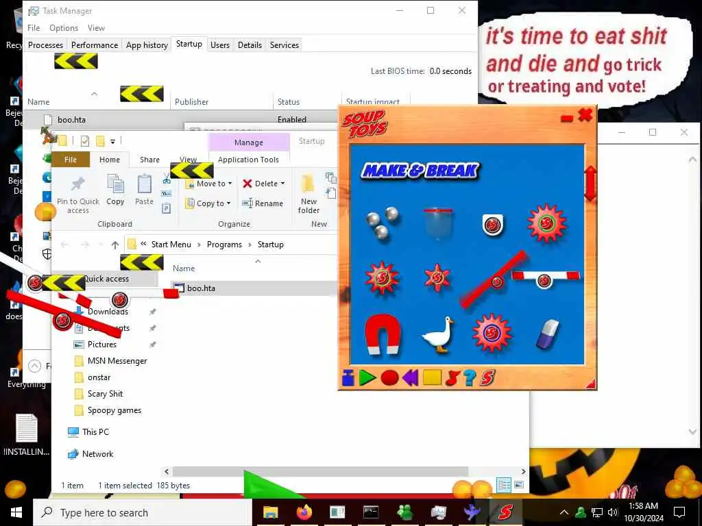Click the Cut scissors icon
The width and height of the screenshot is (702, 526).
click(167, 179)
